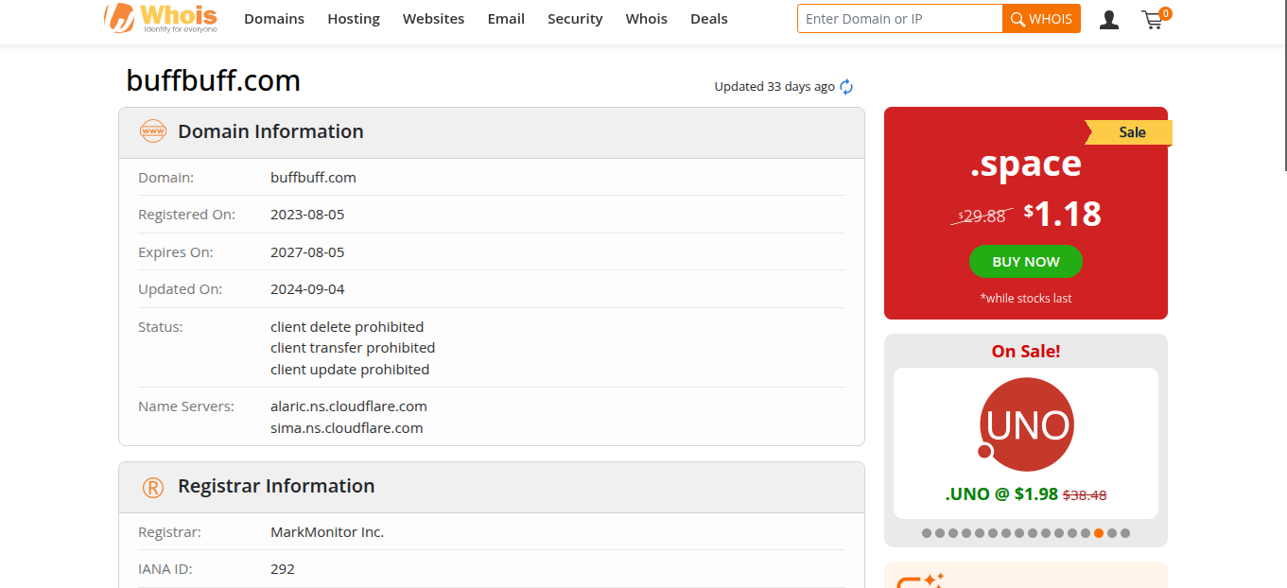Select name server sima.ns.cloudflare.com
The image size is (1287, 588).
click(x=346, y=428)
